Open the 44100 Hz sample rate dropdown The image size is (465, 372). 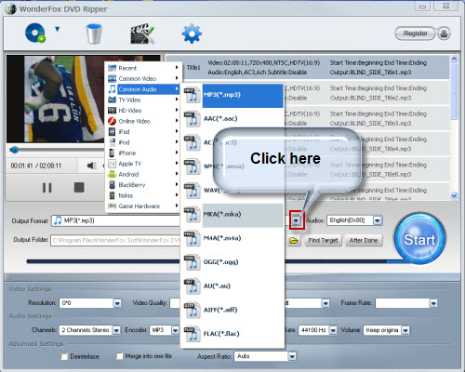click(333, 330)
